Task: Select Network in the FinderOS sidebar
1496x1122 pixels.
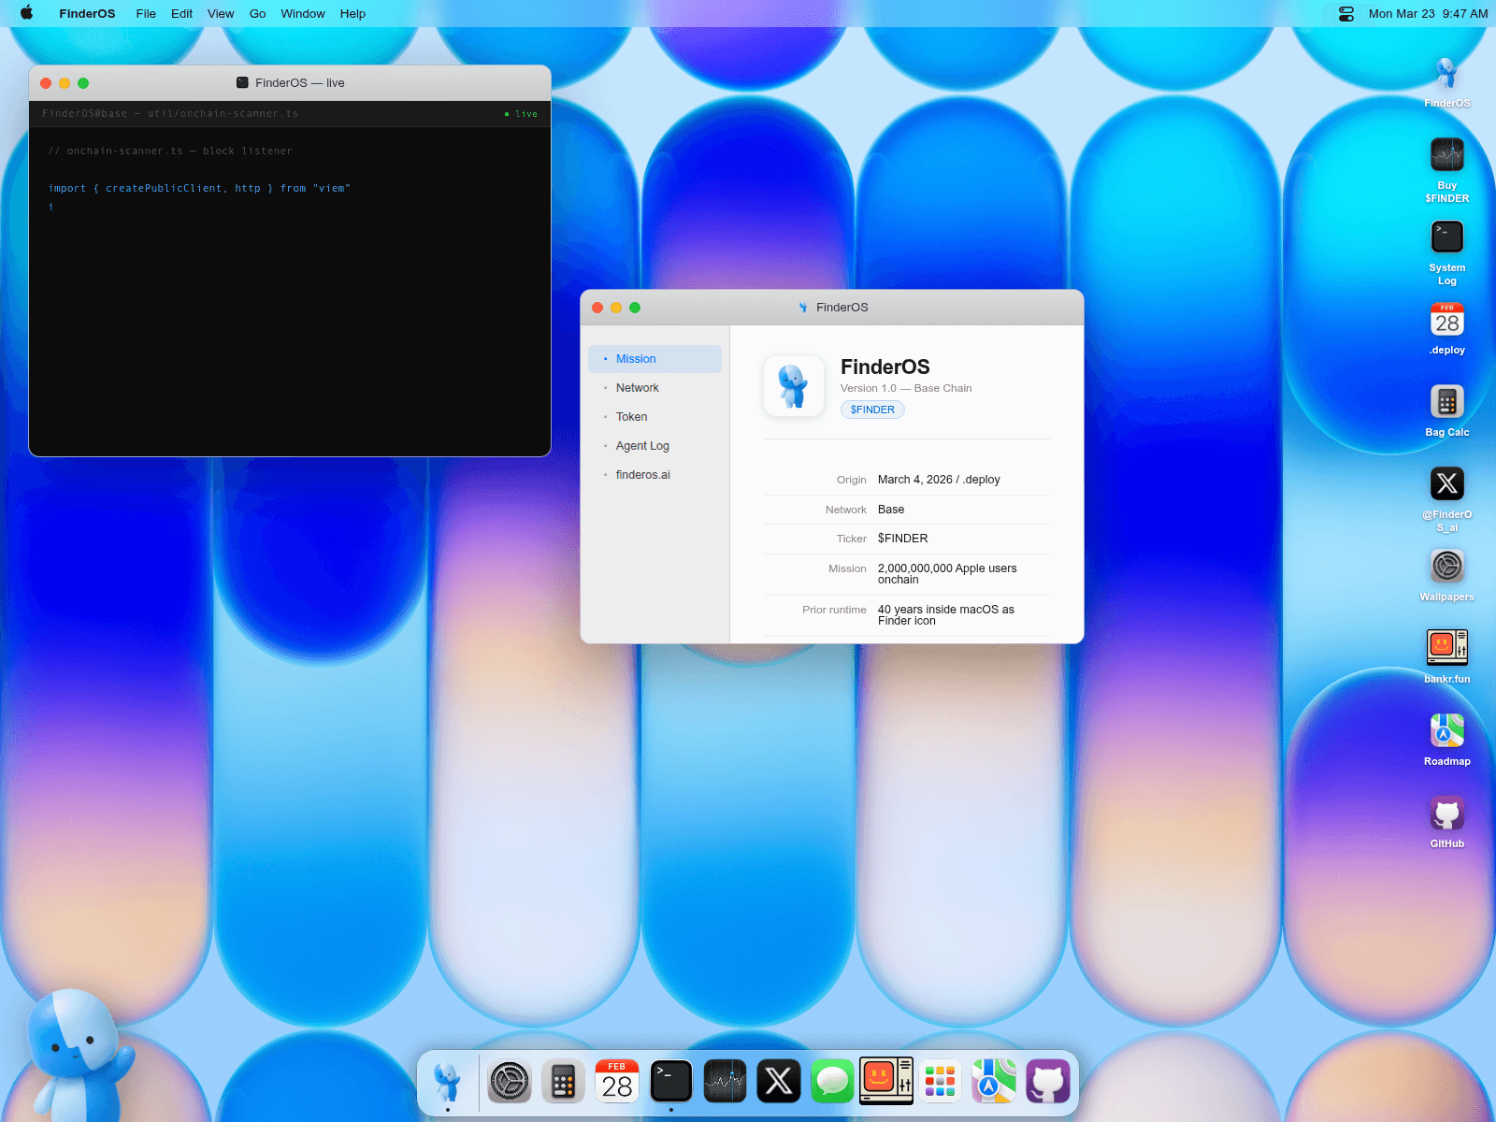Action: tap(637, 387)
